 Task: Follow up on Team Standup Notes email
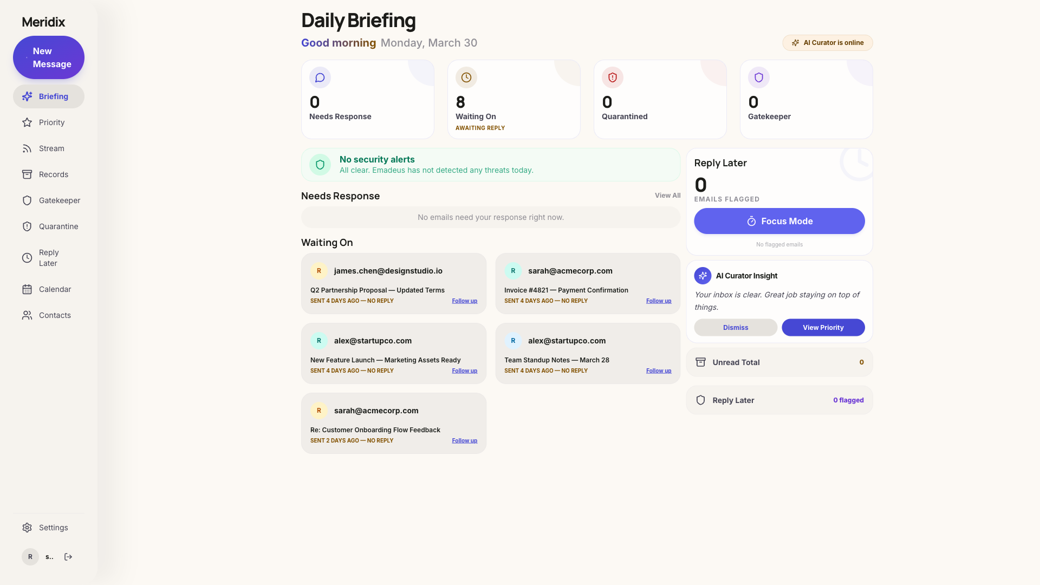pyautogui.click(x=659, y=371)
